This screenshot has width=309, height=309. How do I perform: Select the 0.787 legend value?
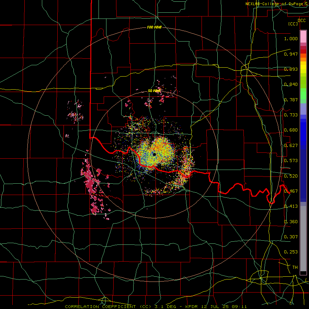tap(291, 100)
